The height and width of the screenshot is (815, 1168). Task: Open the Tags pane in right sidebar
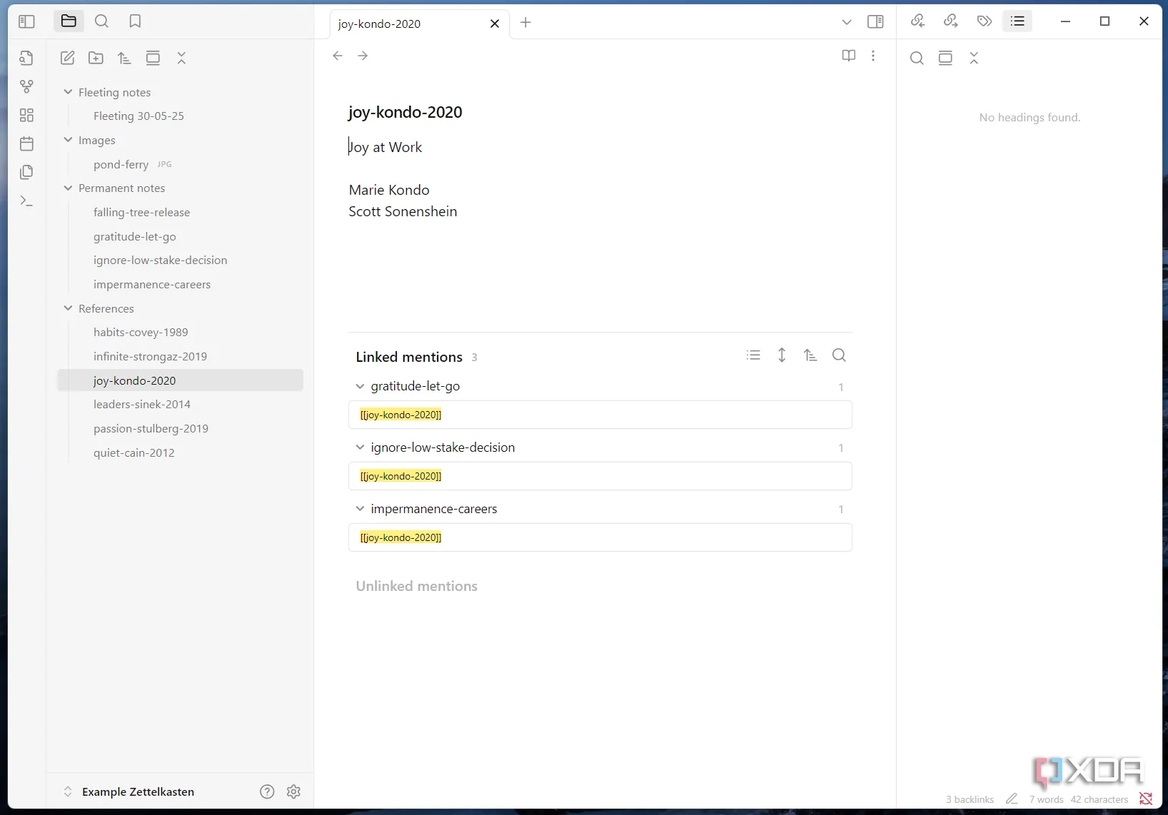tap(985, 21)
